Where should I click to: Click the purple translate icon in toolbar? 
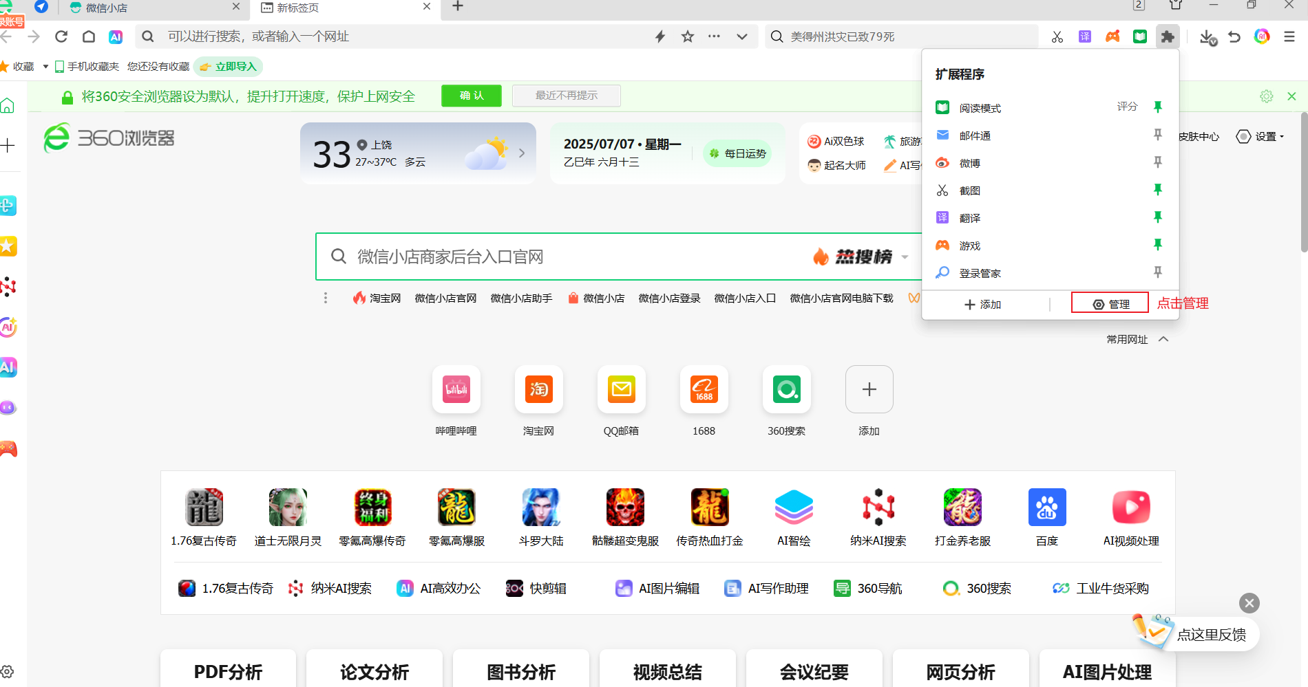(1085, 36)
